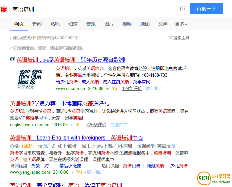Screen dimensions: 232x187
Task: Click the V3 badge on yangjiajiao result
Action: (79, 172)
